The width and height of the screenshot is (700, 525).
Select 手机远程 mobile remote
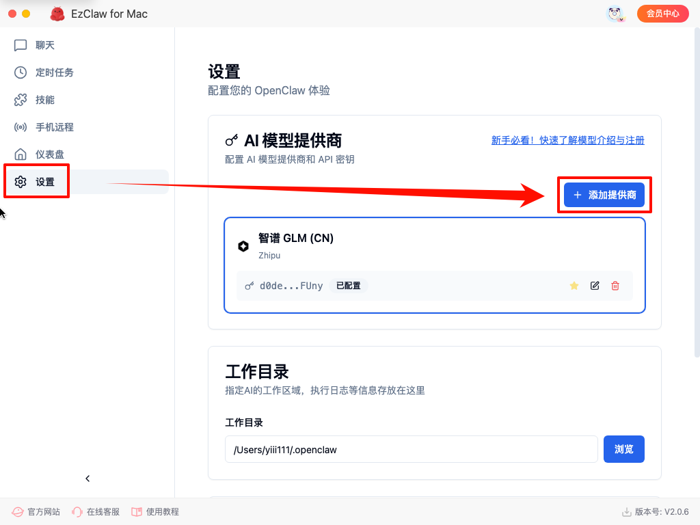coord(54,127)
